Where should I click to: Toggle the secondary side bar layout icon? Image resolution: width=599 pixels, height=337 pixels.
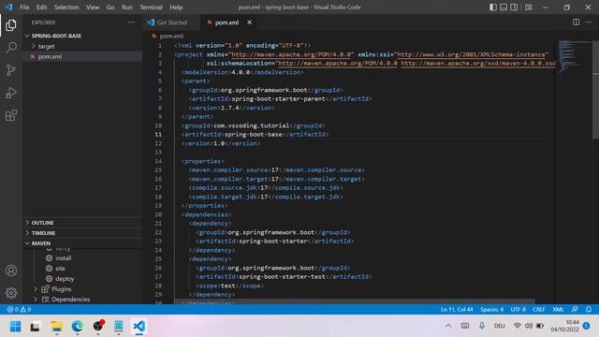[514, 7]
